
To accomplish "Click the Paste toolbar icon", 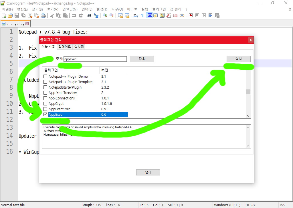I will pos(65,15).
